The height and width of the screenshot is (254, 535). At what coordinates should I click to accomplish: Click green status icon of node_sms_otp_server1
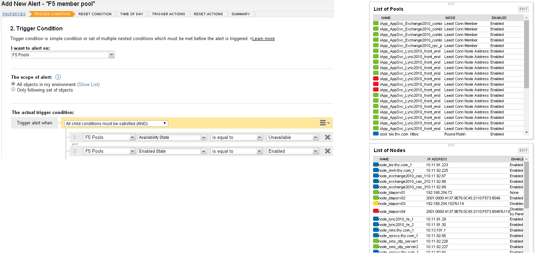click(376, 241)
